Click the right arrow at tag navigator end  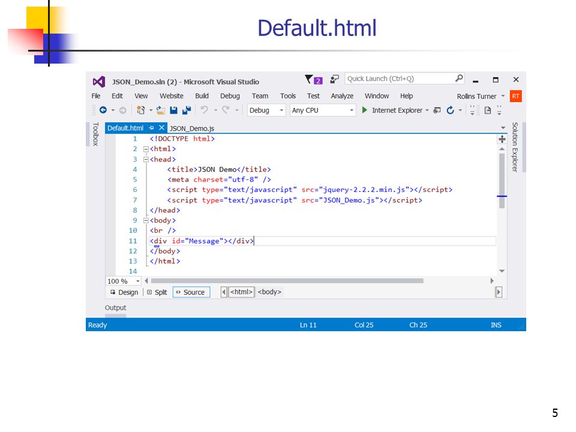499,292
